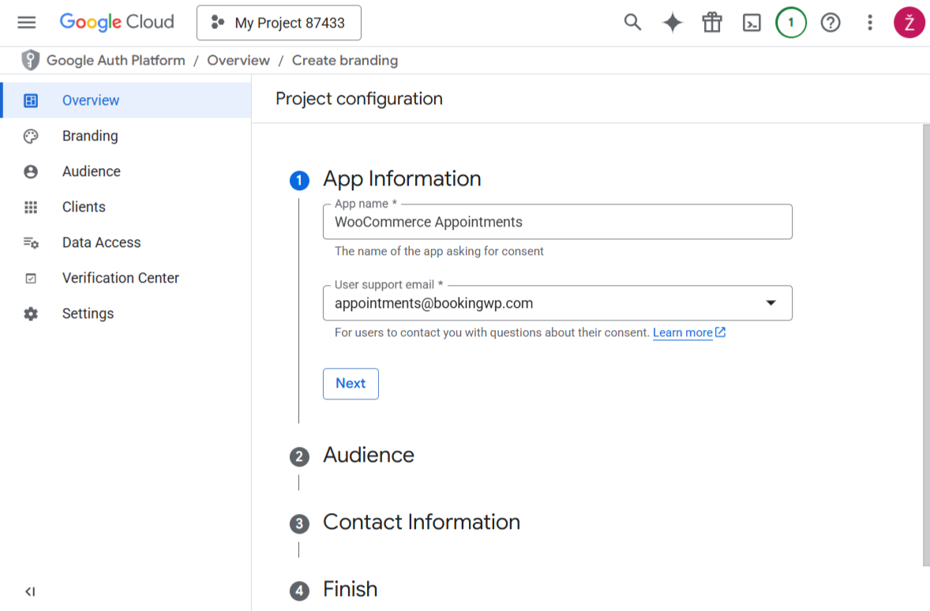
Task: Click the Google Cloud logo
Action: 117,23
